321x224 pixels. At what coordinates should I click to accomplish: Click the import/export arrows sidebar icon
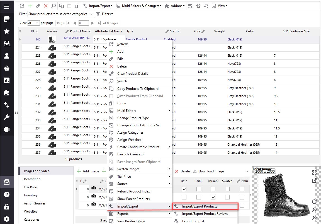coord(7,105)
